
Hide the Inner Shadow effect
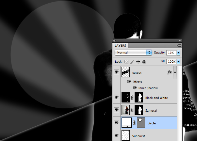(135, 88)
